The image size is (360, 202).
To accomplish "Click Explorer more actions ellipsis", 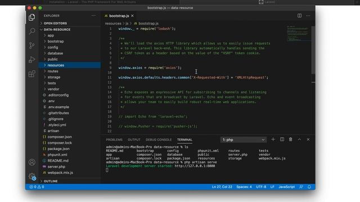I will (x=93, y=16).
